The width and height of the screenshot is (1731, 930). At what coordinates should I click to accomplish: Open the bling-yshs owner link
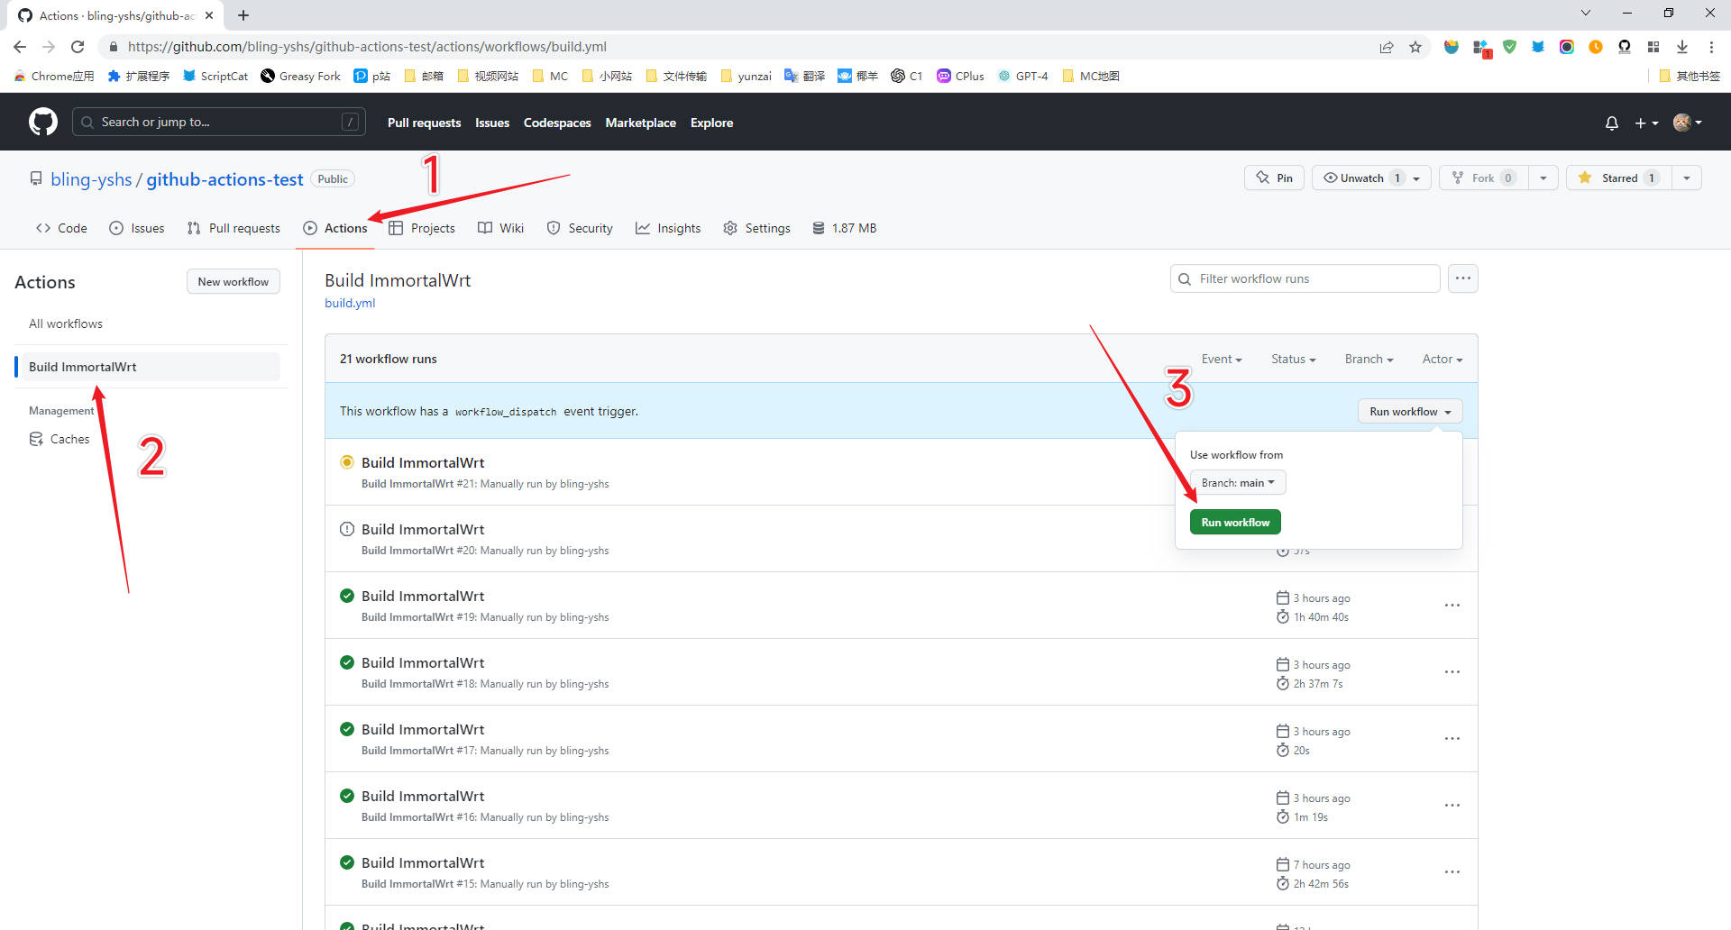tap(91, 179)
